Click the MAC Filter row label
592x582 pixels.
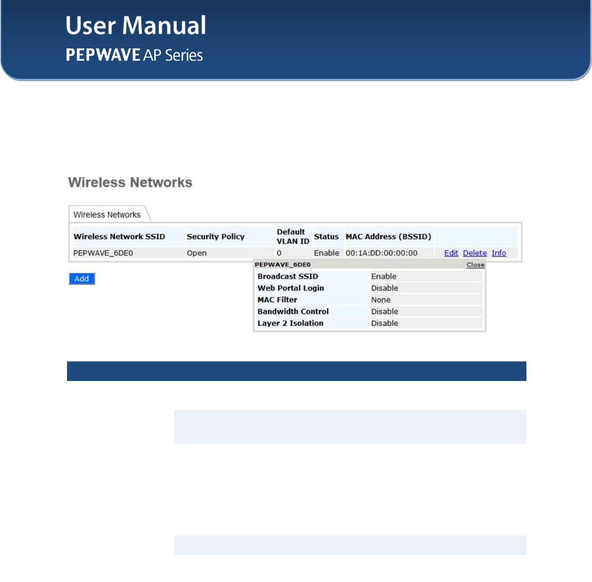click(x=277, y=300)
